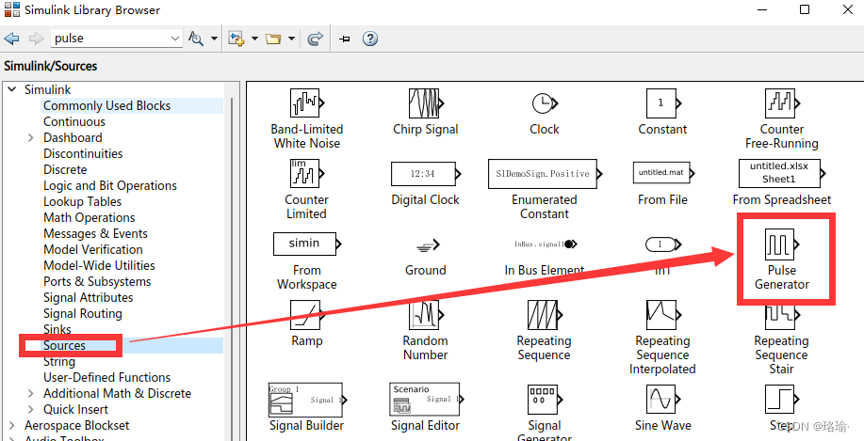Select the Sine Wave block
Image resolution: width=864 pixels, height=441 pixels.
pyautogui.click(x=664, y=400)
